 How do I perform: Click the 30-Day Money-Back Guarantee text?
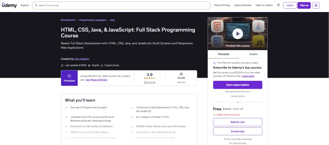[237, 139]
